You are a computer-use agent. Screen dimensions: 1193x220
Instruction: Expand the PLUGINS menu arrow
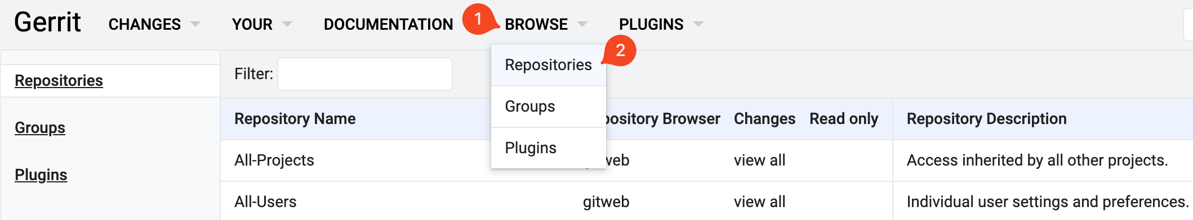click(698, 24)
